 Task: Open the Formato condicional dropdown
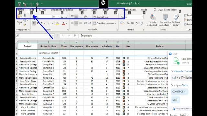[x=152, y=20]
